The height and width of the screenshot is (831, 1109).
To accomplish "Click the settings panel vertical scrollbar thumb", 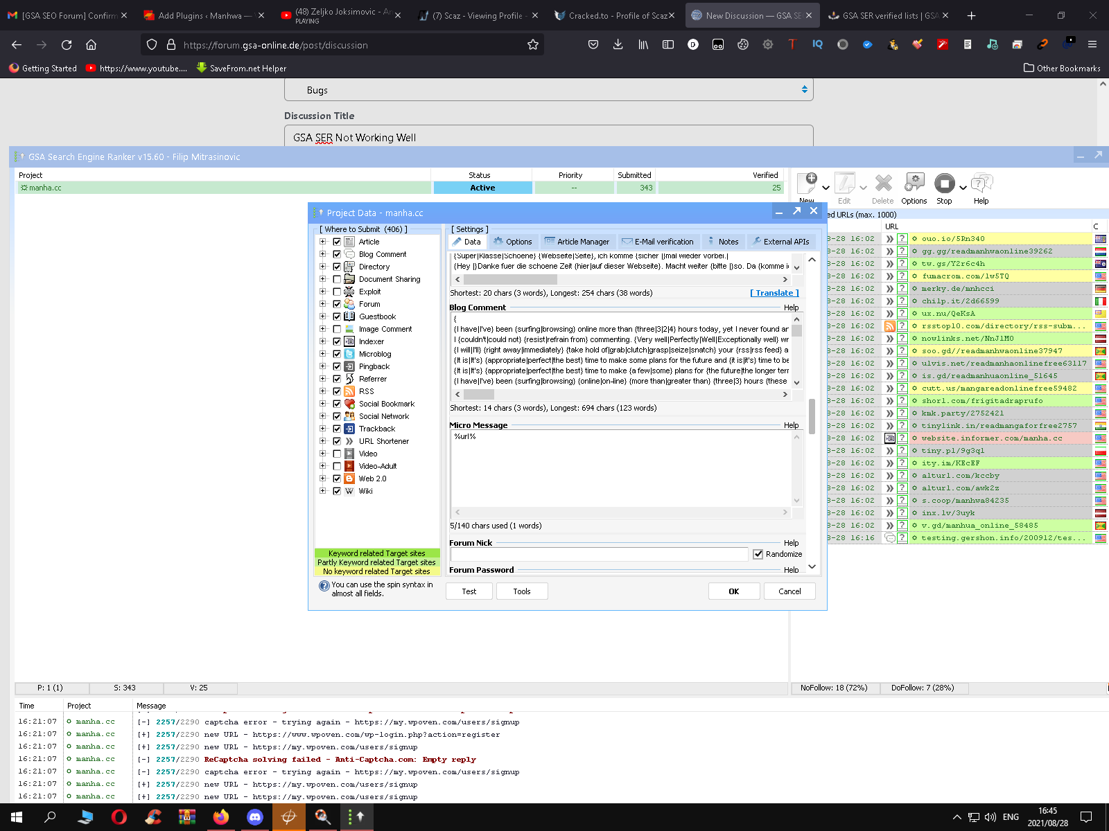I will click(812, 416).
